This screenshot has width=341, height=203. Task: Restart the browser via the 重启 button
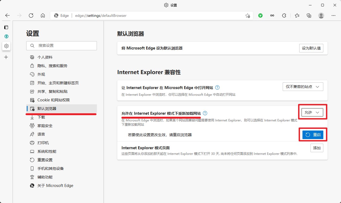click(313, 135)
